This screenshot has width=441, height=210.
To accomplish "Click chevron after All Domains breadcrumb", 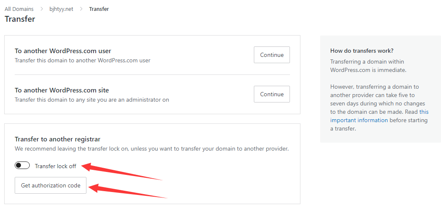I will [42, 9].
